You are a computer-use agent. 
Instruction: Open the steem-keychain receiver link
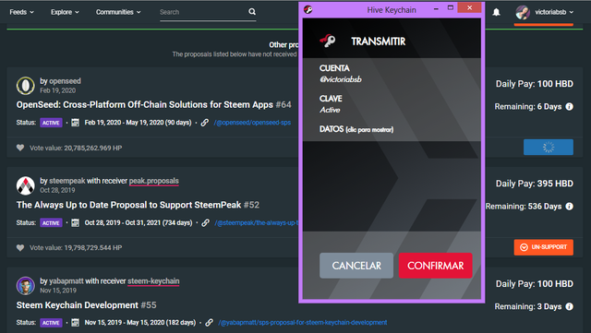(x=153, y=281)
